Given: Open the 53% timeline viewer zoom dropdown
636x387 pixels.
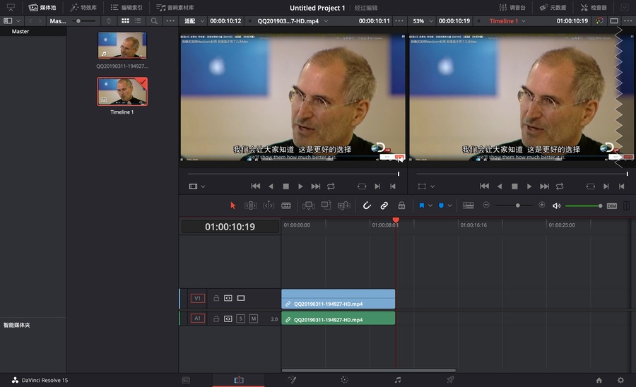Looking at the screenshot, I should [x=423, y=20].
